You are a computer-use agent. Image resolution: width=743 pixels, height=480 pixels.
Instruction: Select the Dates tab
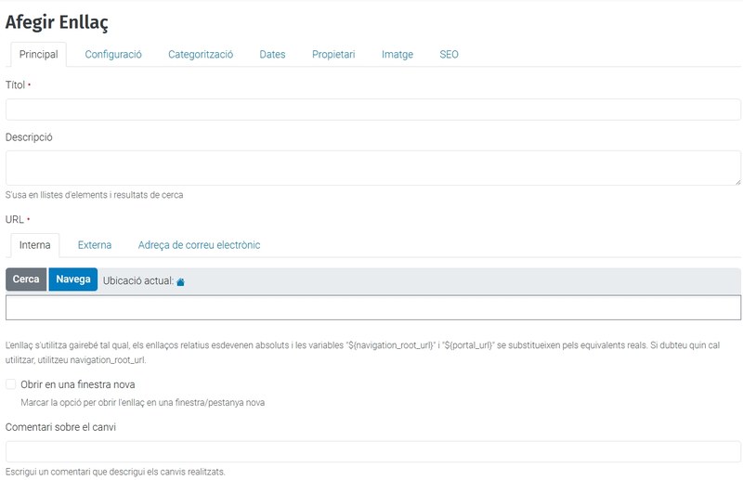tap(272, 55)
